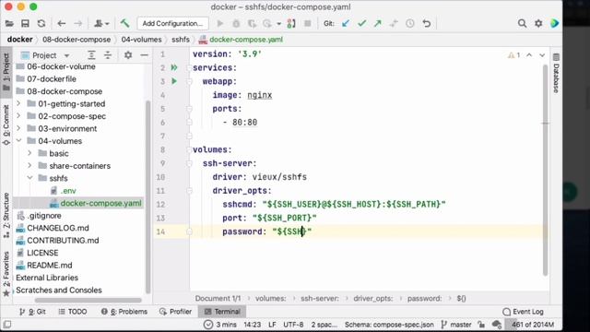Show Git history with the clock icon
This screenshot has width=590, height=332.
(x=410, y=23)
